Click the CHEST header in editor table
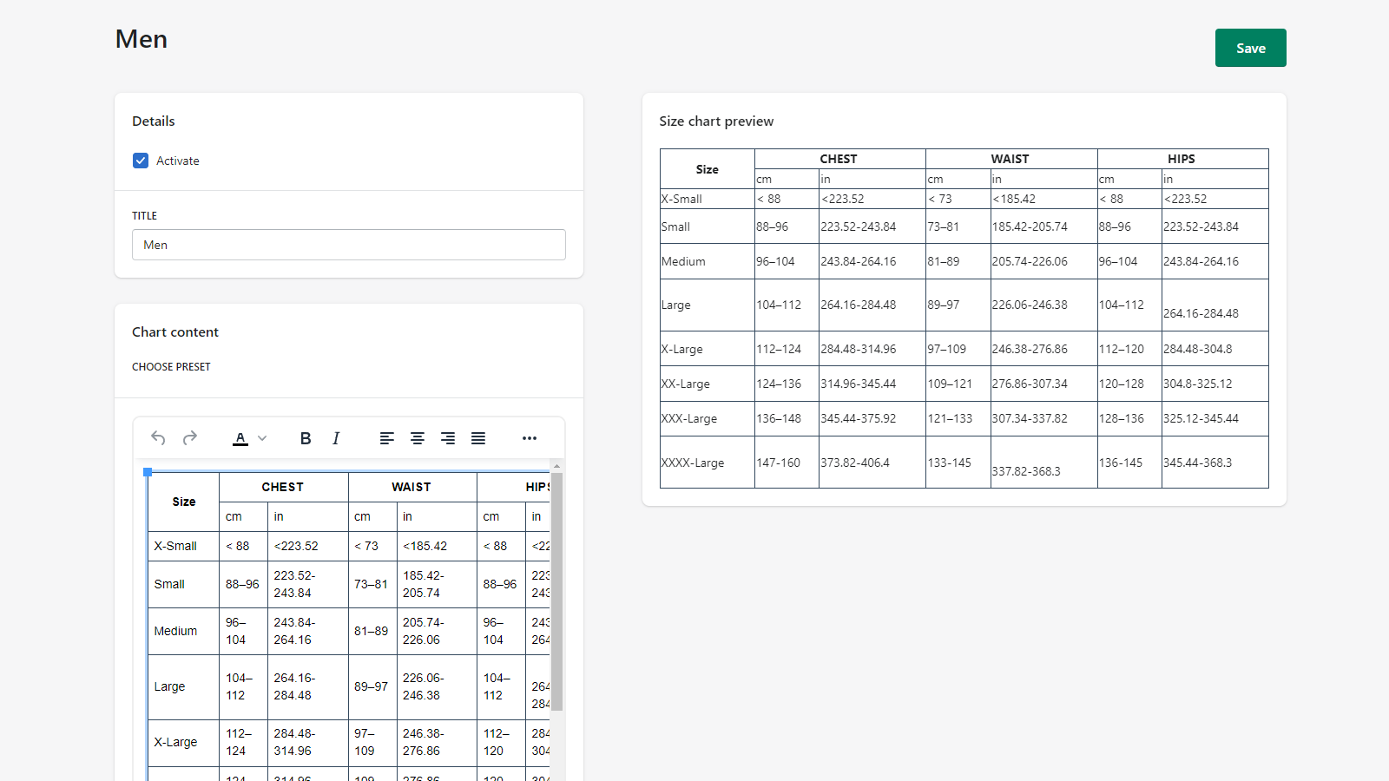This screenshot has width=1389, height=781. [283, 487]
